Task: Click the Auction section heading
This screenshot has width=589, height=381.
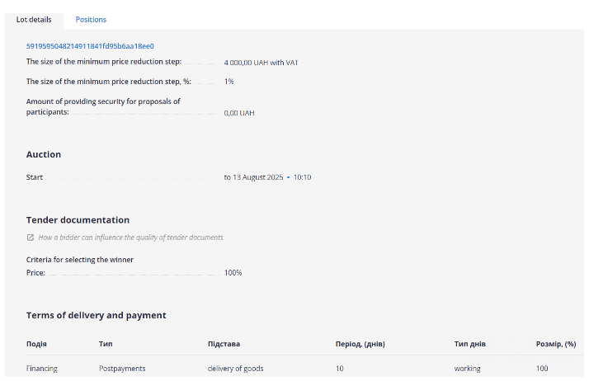Action: [44, 154]
